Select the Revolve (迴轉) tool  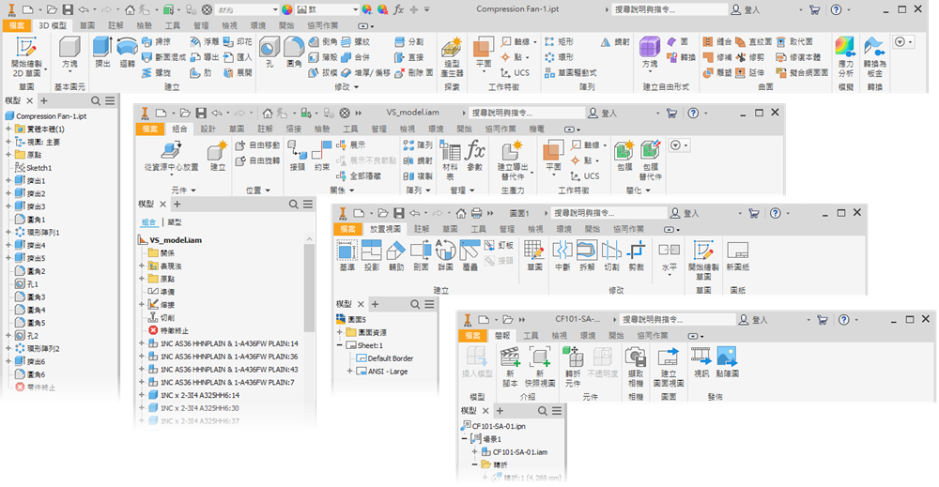pyautogui.click(x=127, y=52)
